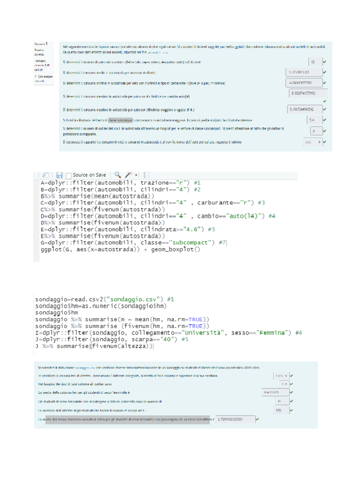Click the show in new window icon
This screenshot has width=351, height=496.
coord(46,175)
